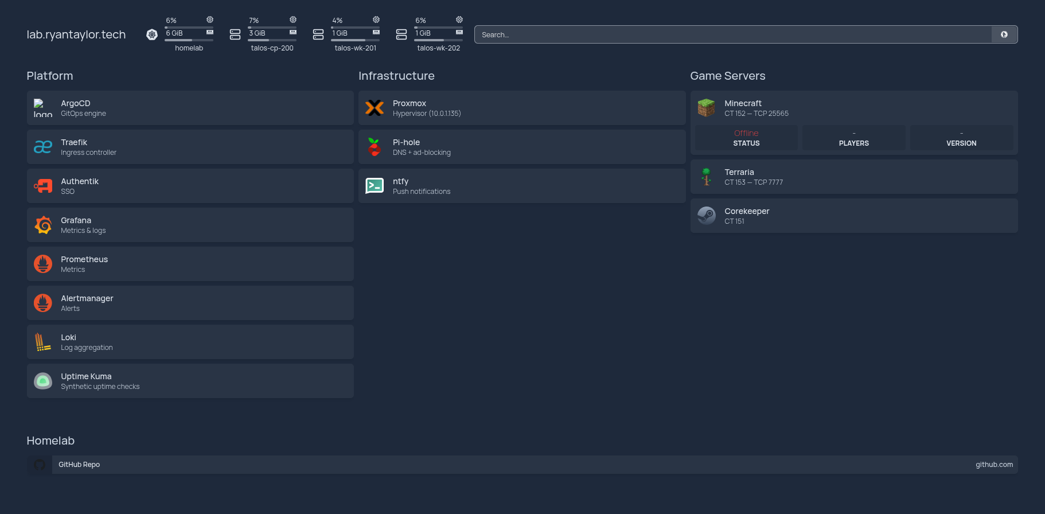Click the lab.ryantaylor.tech site title
This screenshot has height=514, width=1045.
coord(76,34)
